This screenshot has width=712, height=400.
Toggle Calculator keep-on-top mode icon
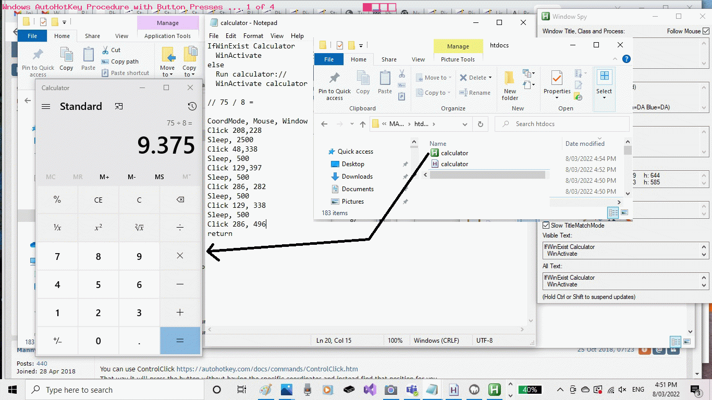[119, 106]
